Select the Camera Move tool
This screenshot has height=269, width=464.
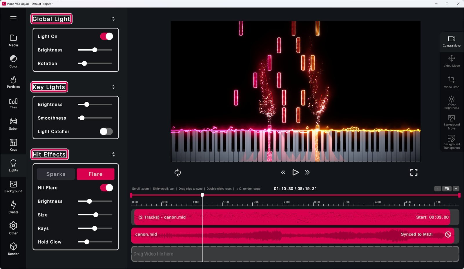point(452,42)
